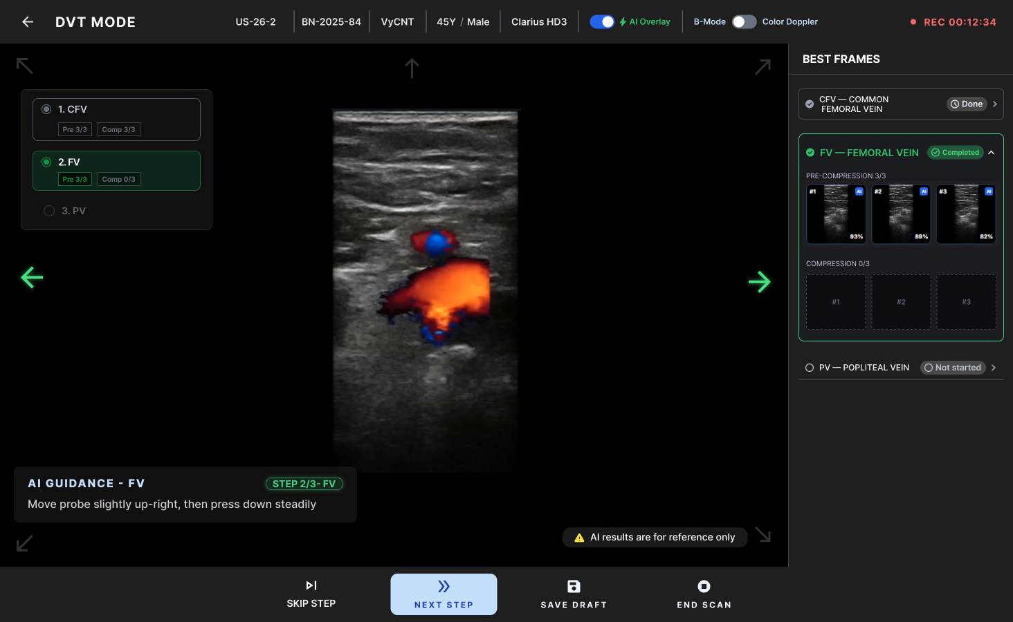1013x622 pixels.
Task: Click the Next Step button
Action: point(444,594)
